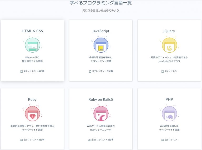The height and width of the screenshot is (150, 202).
Task: Open the HTML & CSS course title
Action: point(32,31)
